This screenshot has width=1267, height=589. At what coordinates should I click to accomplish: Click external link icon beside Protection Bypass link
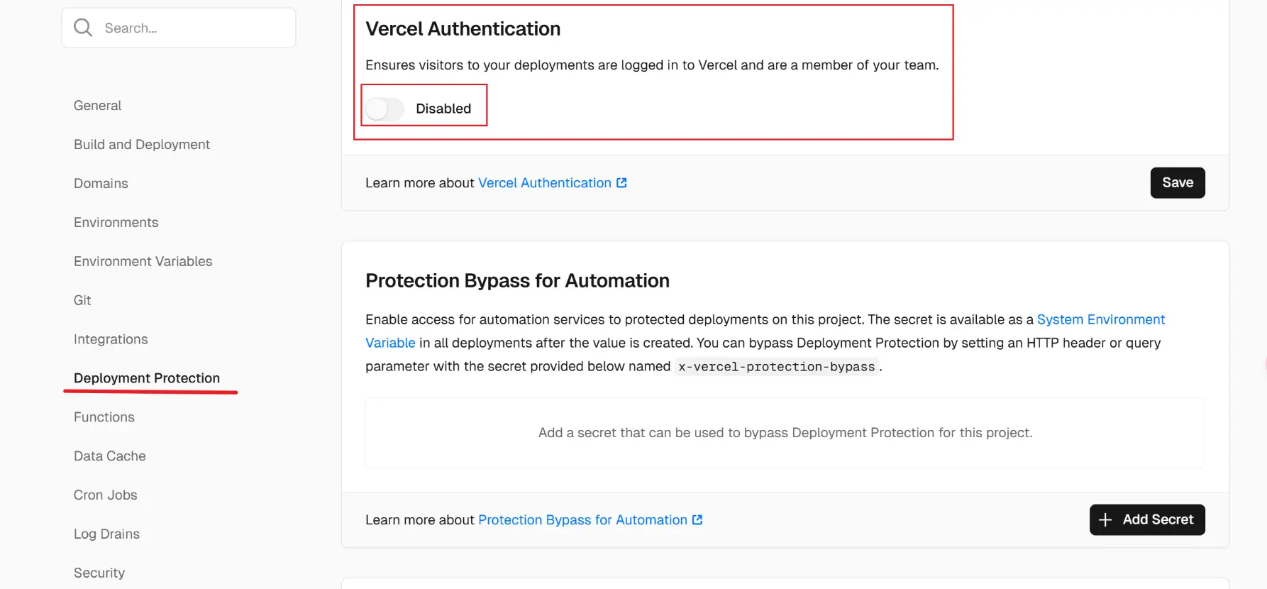(697, 520)
